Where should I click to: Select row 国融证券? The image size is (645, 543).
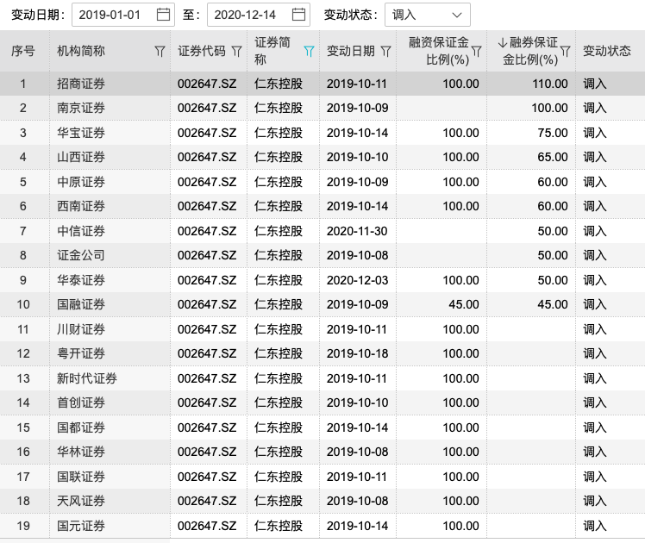322,304
